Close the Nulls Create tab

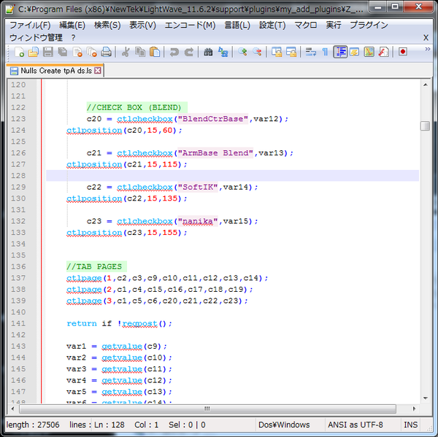98,71
